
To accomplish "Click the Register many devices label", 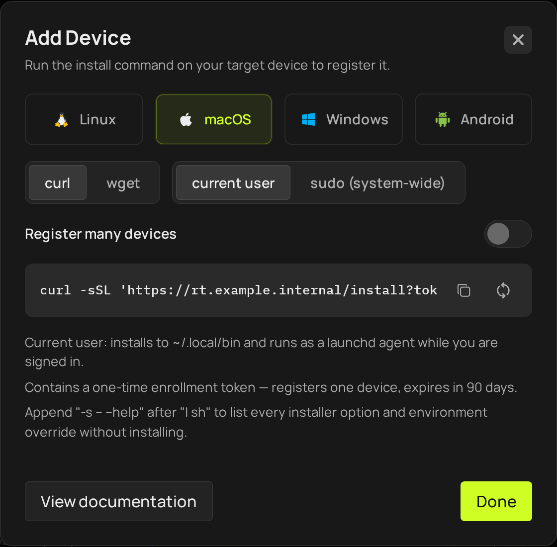I will 100,234.
